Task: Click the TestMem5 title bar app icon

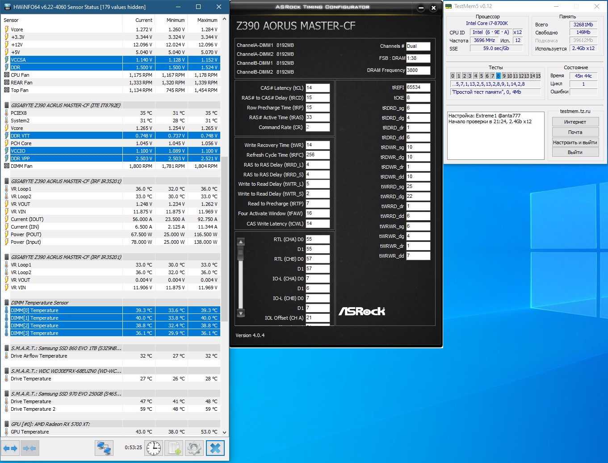Action: tap(449, 6)
